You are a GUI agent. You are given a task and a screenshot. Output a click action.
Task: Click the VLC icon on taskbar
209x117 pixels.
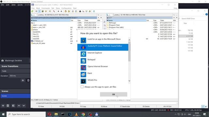tap(76, 114)
